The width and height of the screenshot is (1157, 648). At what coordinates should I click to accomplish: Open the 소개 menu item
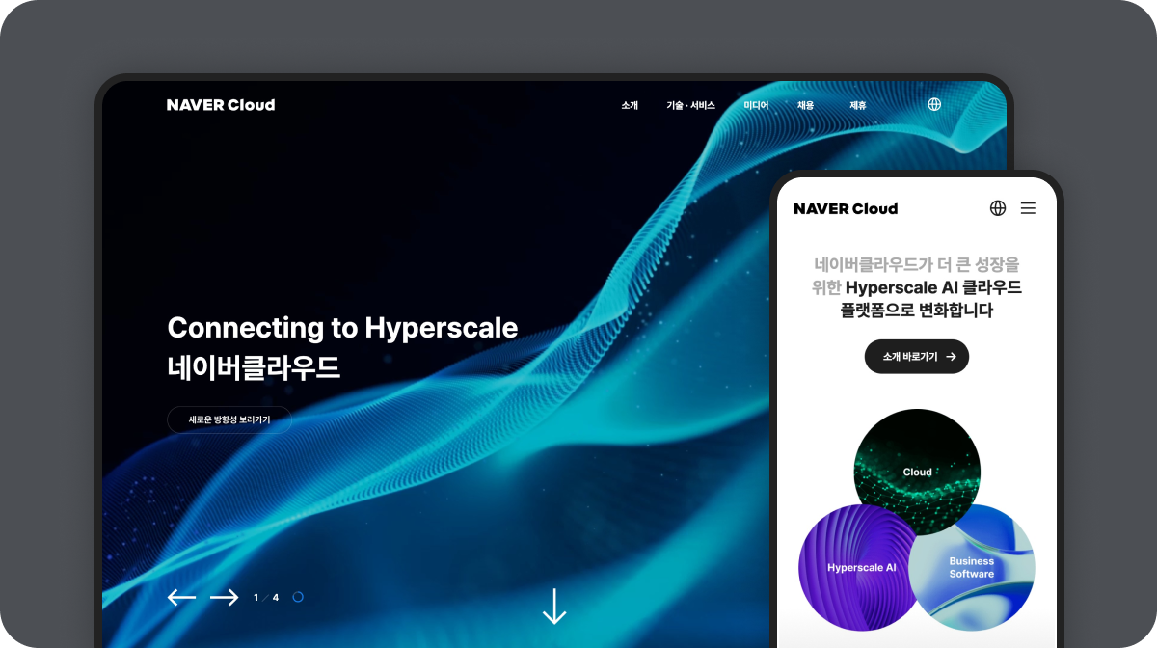coord(630,105)
